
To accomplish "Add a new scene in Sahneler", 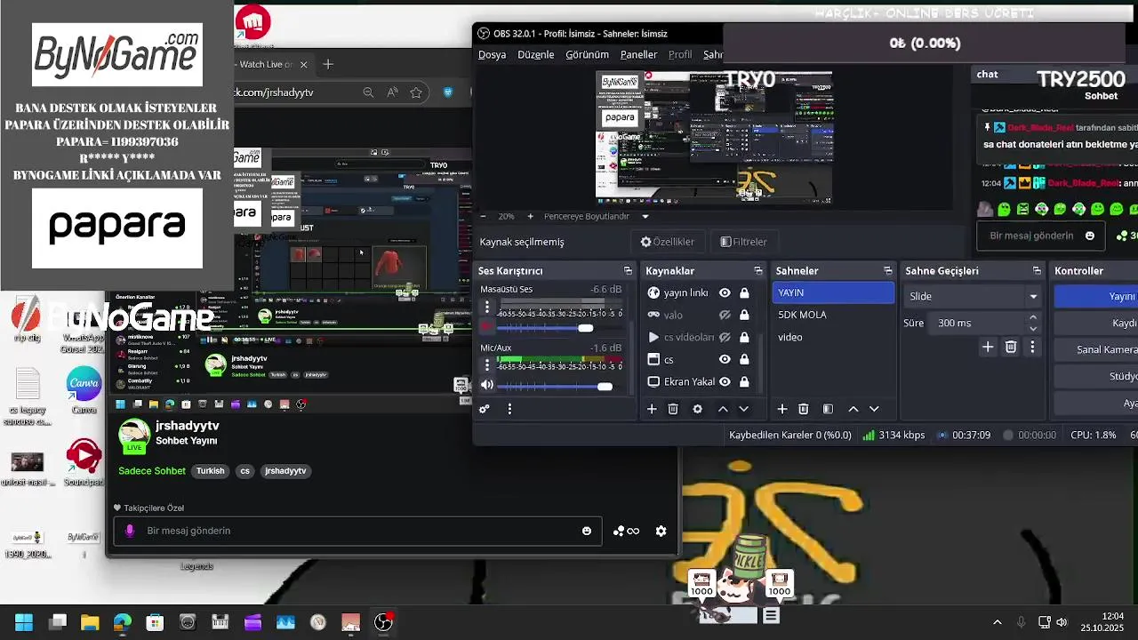I will [x=782, y=409].
